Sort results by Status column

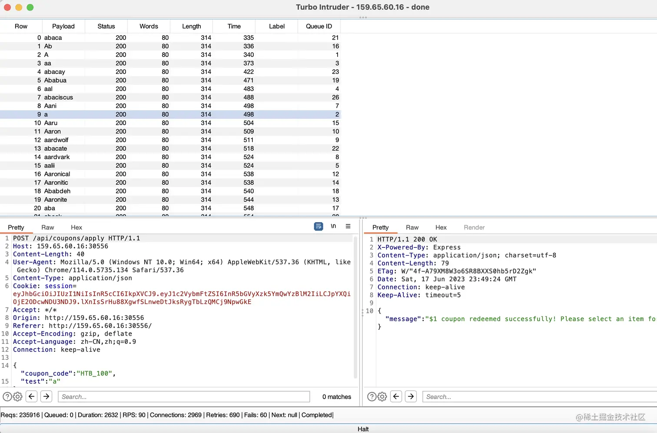[x=106, y=26]
